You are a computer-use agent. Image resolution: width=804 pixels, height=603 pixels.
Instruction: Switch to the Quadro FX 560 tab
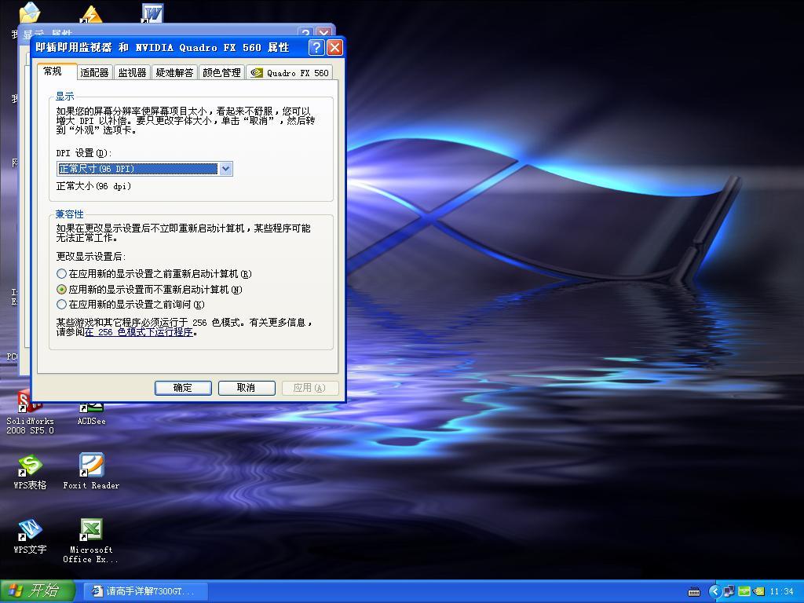(289, 73)
